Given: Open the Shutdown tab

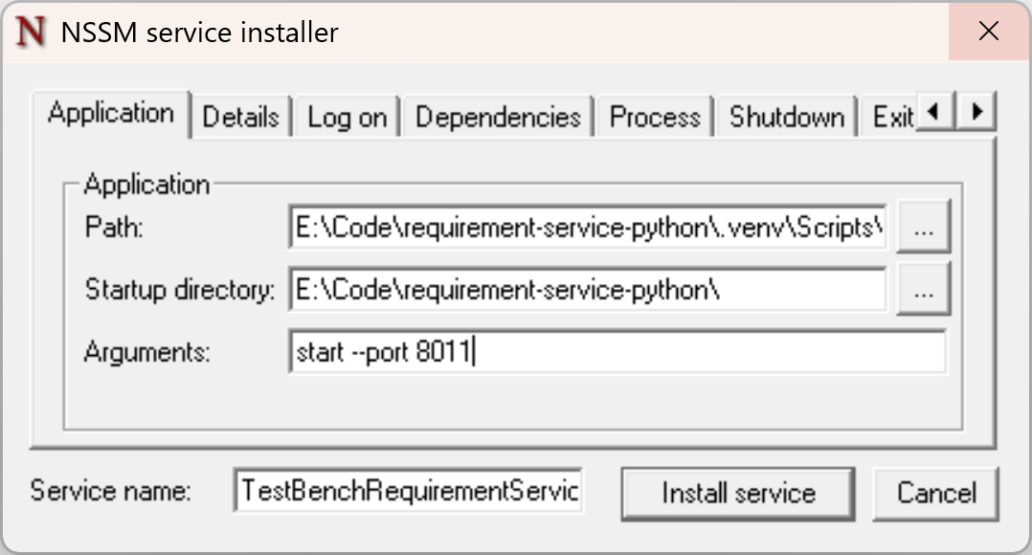Looking at the screenshot, I should click(x=786, y=115).
